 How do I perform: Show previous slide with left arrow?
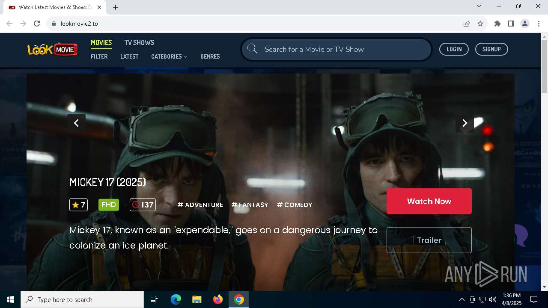[x=76, y=123]
